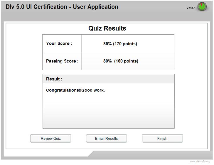Screen dimensions: 214x165
Task: Click the 'Passing Score :' label
Action: click(x=62, y=61)
